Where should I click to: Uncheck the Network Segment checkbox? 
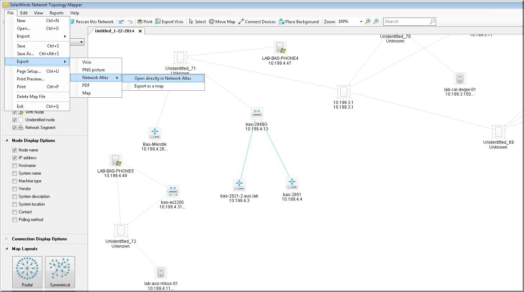click(14, 128)
